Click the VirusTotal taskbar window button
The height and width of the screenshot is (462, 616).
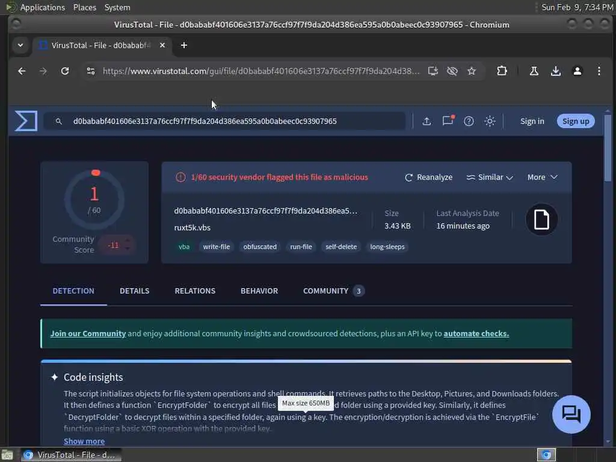71,455
